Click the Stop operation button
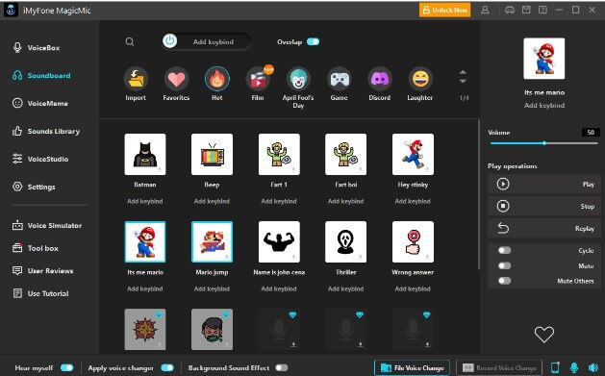605x376 pixels. point(544,207)
